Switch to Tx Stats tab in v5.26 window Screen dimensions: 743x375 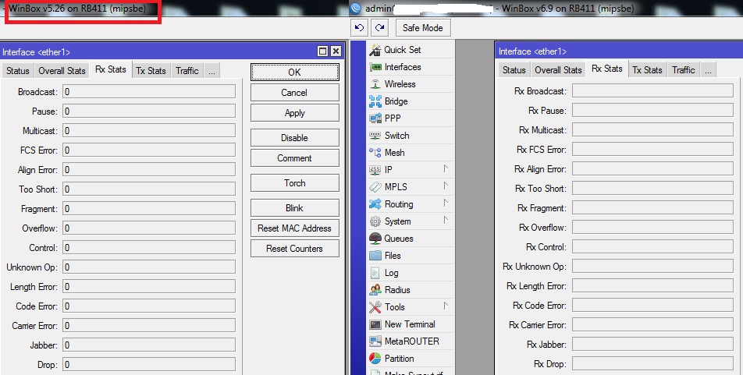click(151, 71)
